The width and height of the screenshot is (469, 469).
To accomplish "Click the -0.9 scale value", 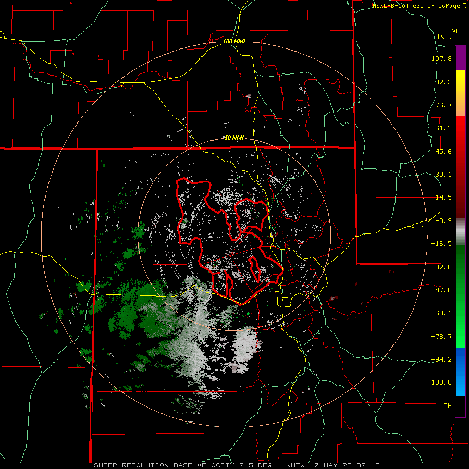I will [443, 221].
